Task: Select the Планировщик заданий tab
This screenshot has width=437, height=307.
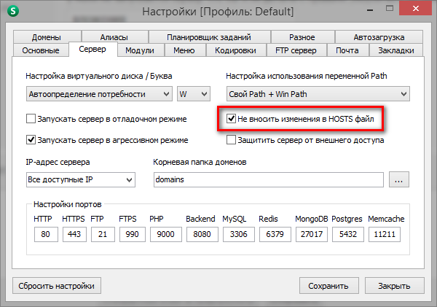Action: 209,37
